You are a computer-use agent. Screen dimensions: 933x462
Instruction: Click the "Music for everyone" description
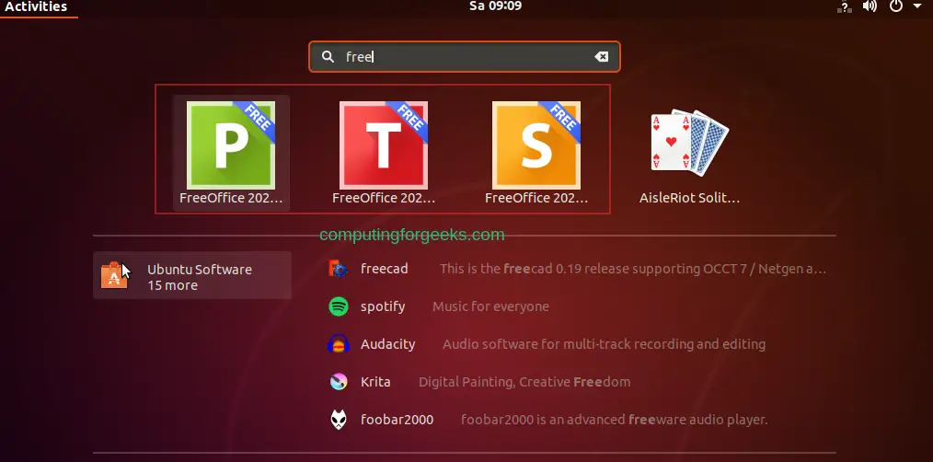pyautogui.click(x=490, y=306)
